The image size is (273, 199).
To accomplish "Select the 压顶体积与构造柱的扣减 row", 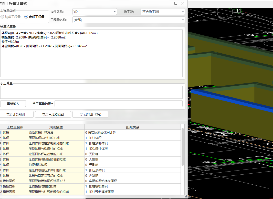I will 90,148.
